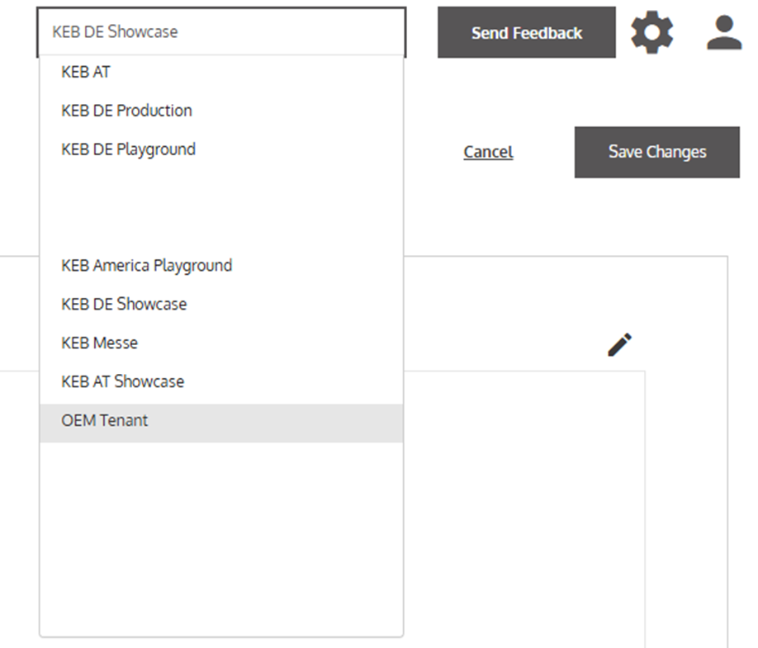
Task: Select KEB AT Showcase from the list
Action: click(122, 382)
